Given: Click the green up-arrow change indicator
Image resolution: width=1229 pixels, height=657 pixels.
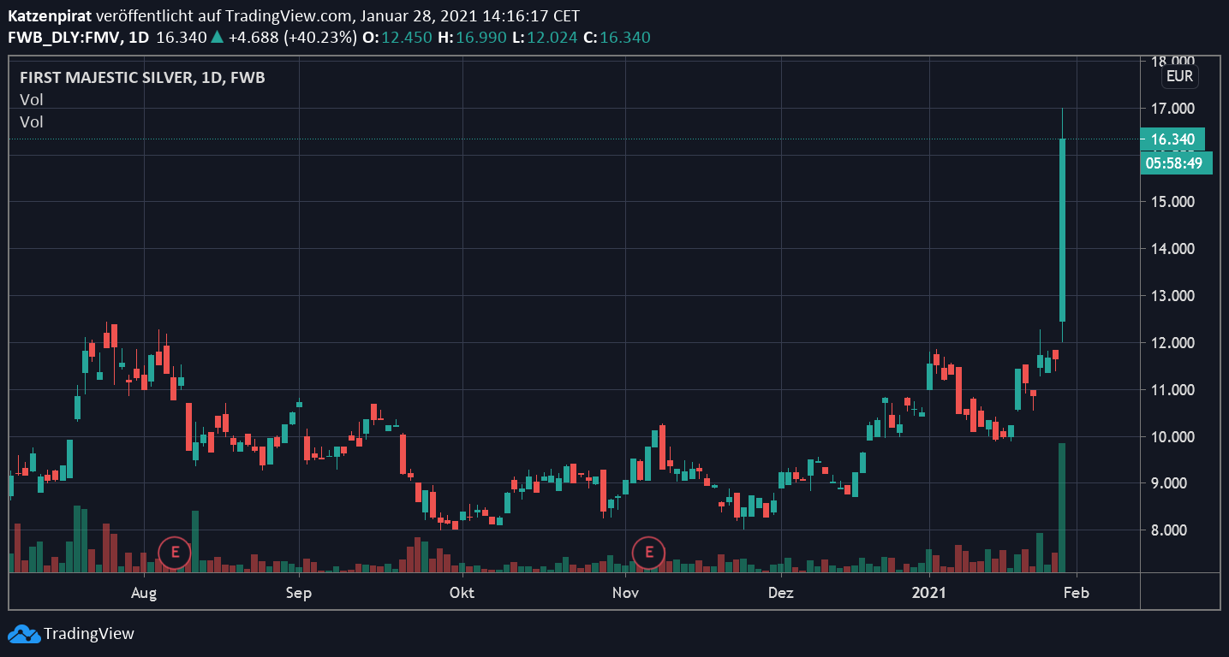Looking at the screenshot, I should pos(218,37).
